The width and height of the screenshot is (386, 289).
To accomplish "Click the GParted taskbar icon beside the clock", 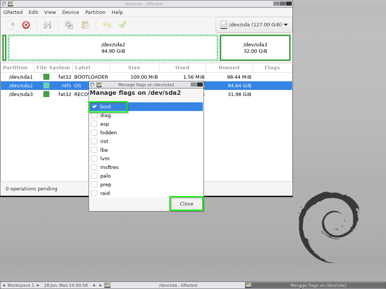I will click(107, 285).
